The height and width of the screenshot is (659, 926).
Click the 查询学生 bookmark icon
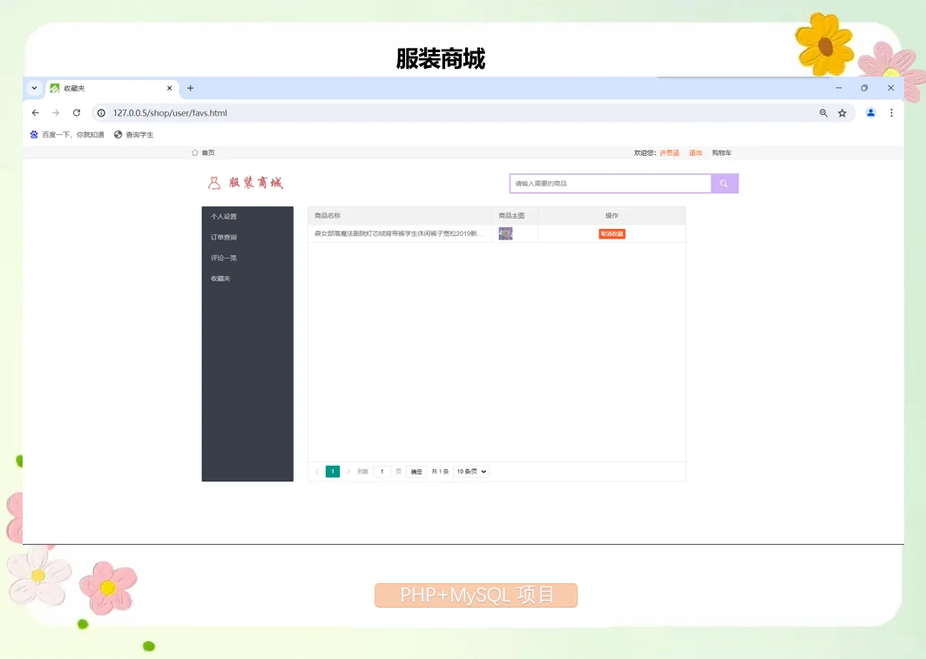[118, 134]
